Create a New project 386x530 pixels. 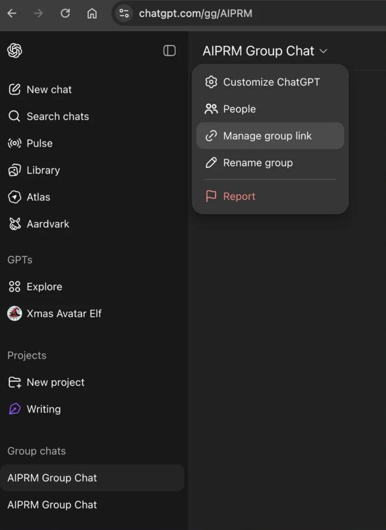(55, 382)
